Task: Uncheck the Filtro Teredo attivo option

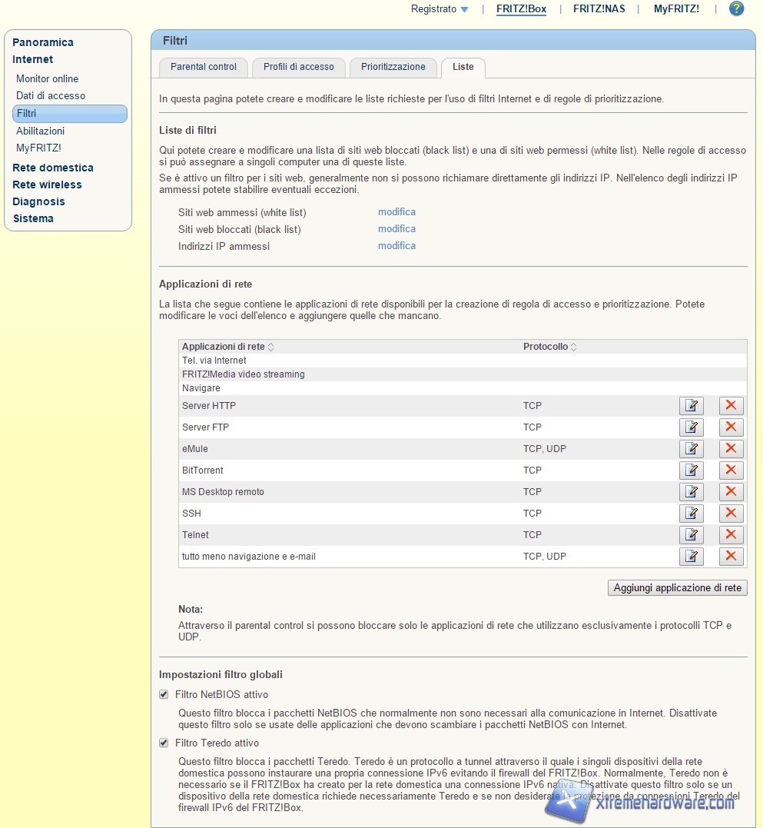Action: (x=164, y=743)
